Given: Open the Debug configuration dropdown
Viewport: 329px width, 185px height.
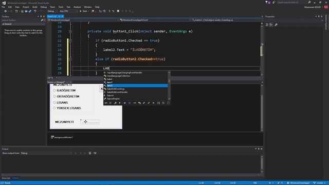Looking at the screenshot, I should coord(52,11).
